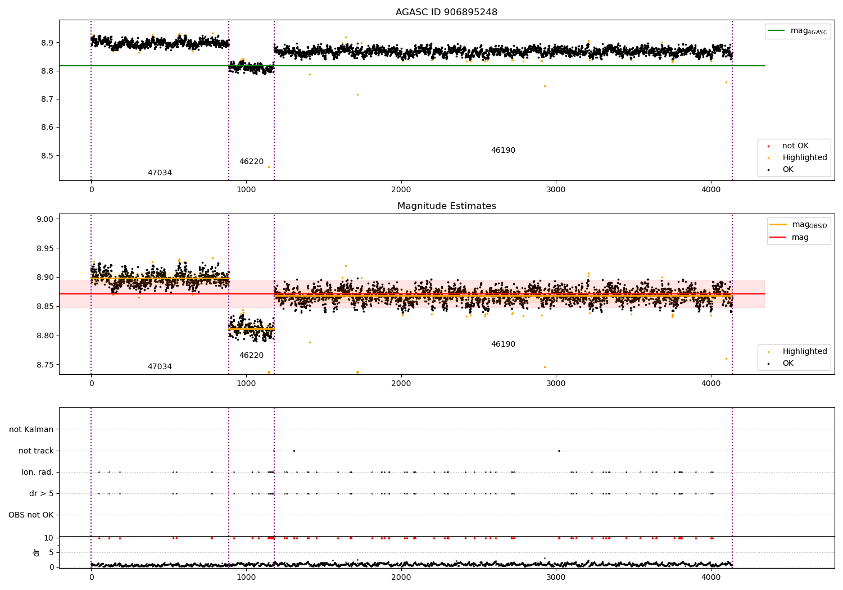The image size is (843, 590).
Task: Click the 'not track' row label
Action: [x=36, y=451]
